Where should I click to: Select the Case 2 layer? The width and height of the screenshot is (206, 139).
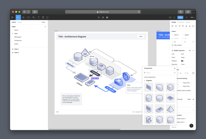tap(16, 53)
